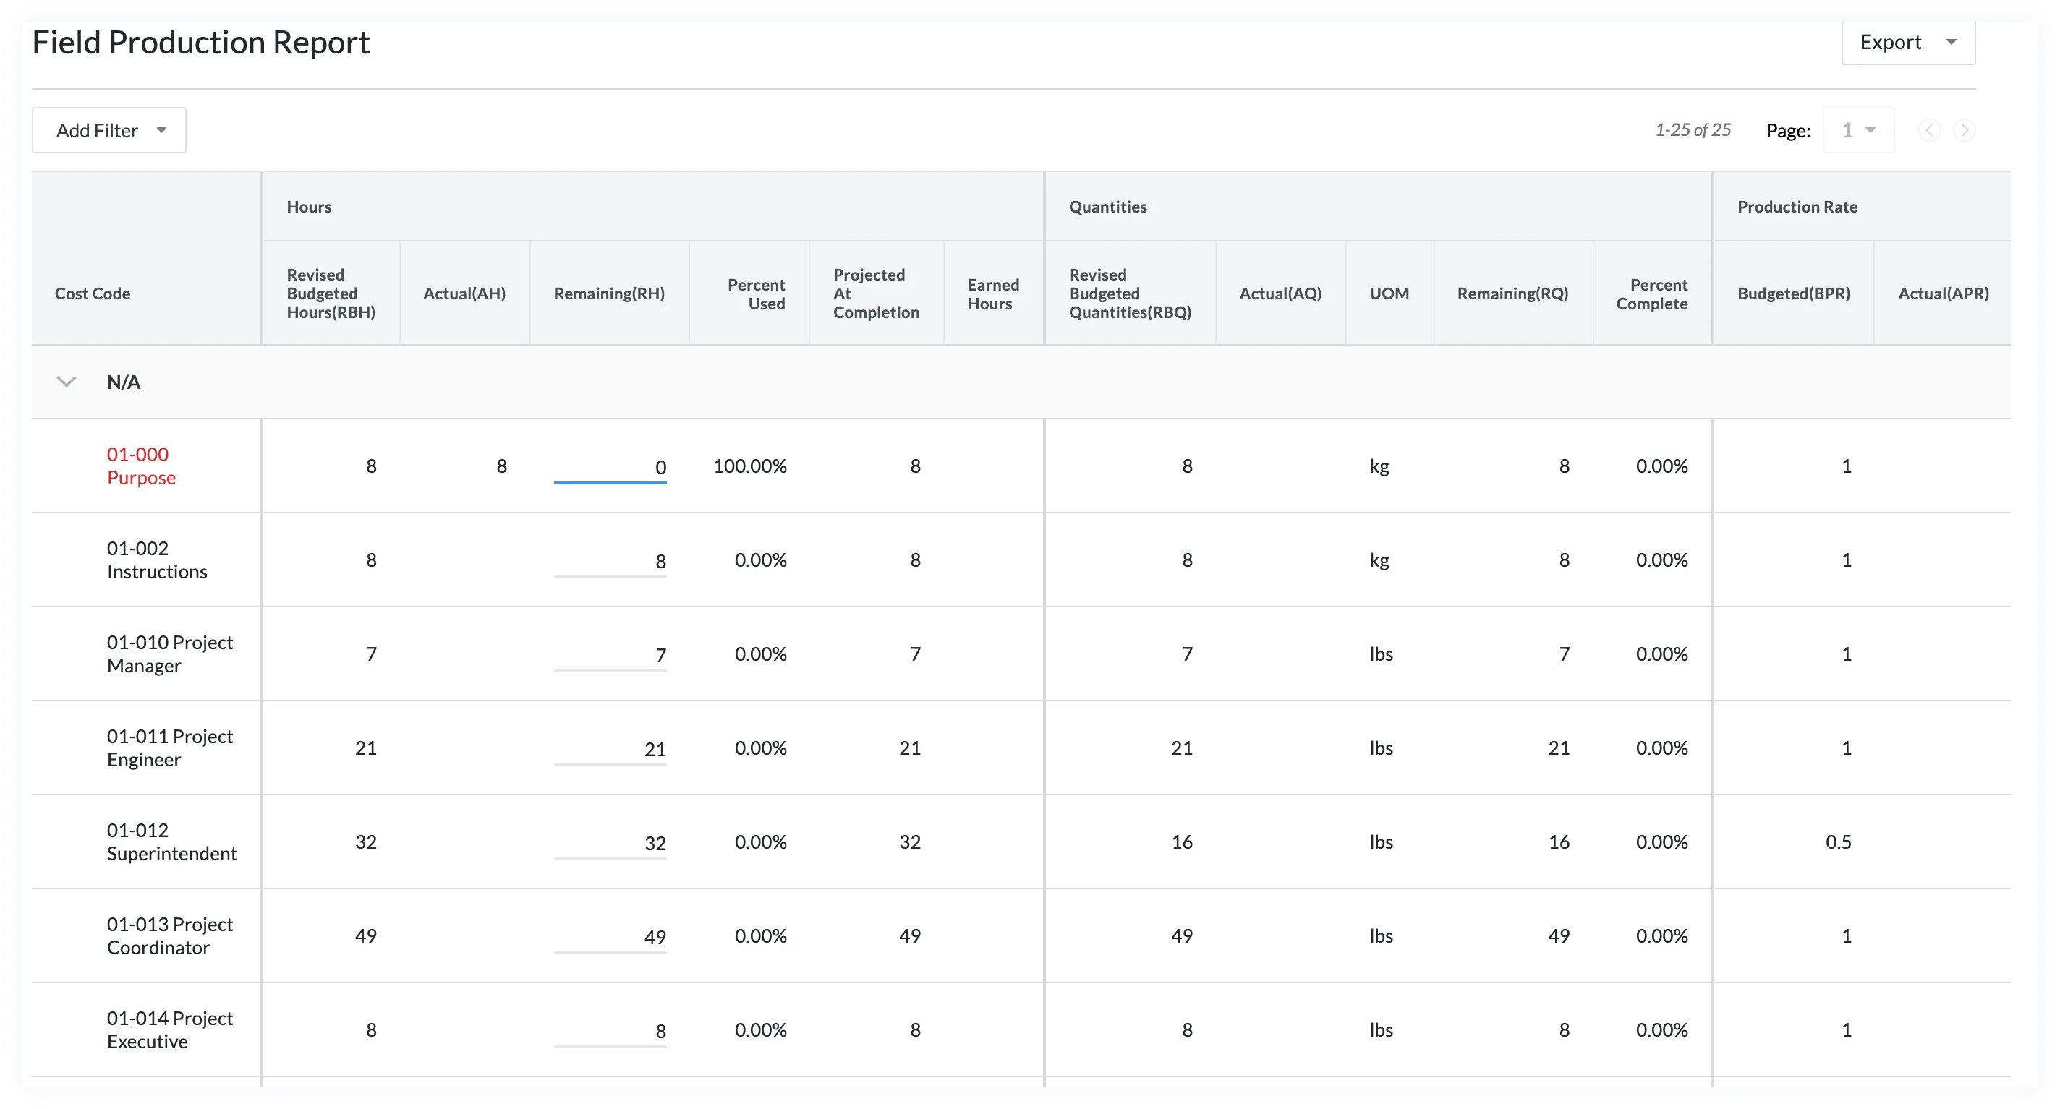
Task: Click RBQ value 16 for 01-012 Superintendent
Action: (x=1182, y=842)
